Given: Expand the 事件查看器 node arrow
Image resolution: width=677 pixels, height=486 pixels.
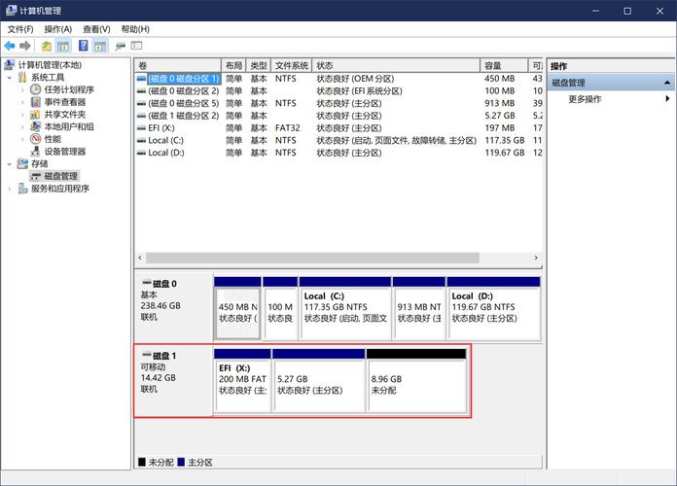Looking at the screenshot, I should [x=22, y=102].
